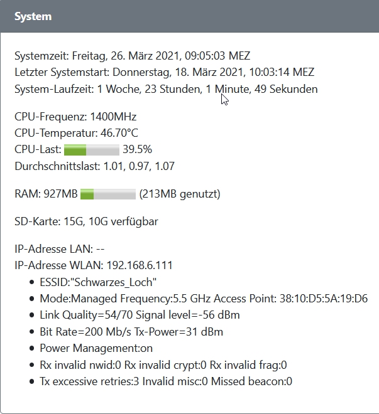379x414 pixels.
Task: Click the Durchschnittslast values line
Action: click(x=94, y=166)
